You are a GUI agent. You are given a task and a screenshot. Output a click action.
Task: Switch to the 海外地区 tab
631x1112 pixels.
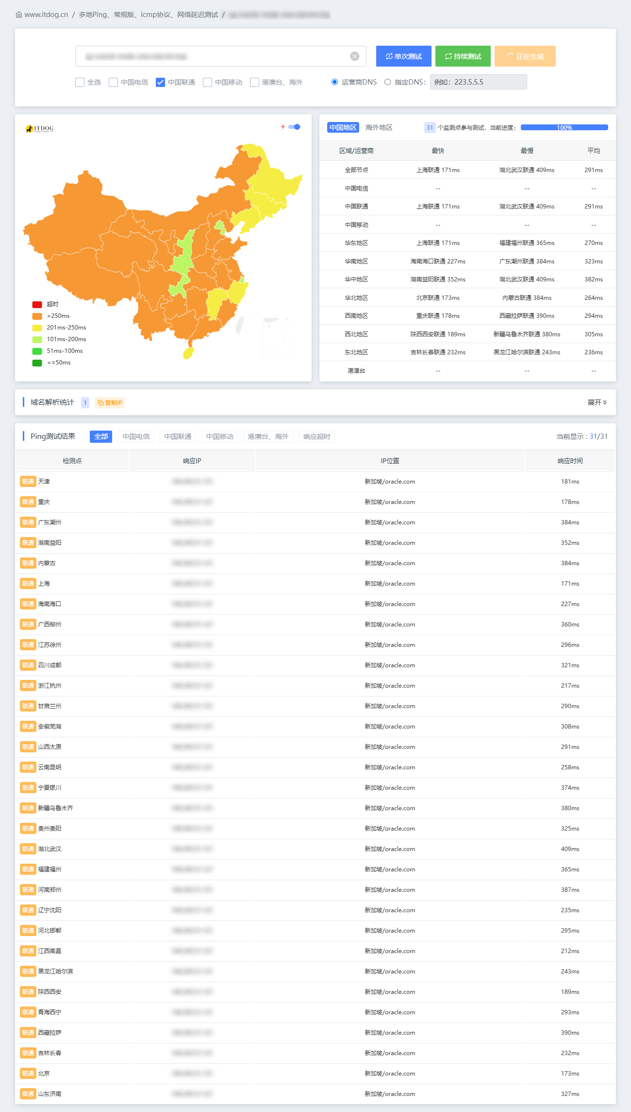click(379, 127)
